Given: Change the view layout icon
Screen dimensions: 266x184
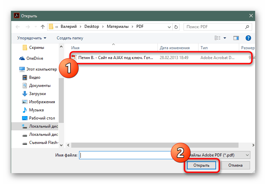Looking at the screenshot, I should point(217,38).
